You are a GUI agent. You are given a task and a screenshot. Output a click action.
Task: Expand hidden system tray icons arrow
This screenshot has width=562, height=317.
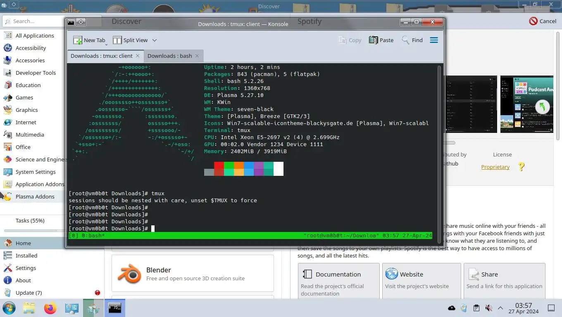[500, 308]
